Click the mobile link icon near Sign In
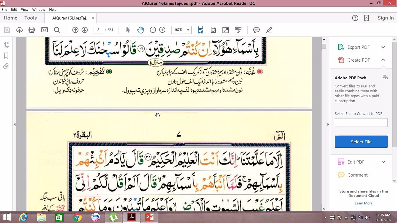Screen dimensions: 397x223 click(367, 18)
